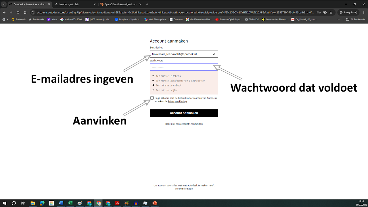The height and width of the screenshot is (207, 368).
Task: Open Task View in taskbar
Action: point(23,203)
